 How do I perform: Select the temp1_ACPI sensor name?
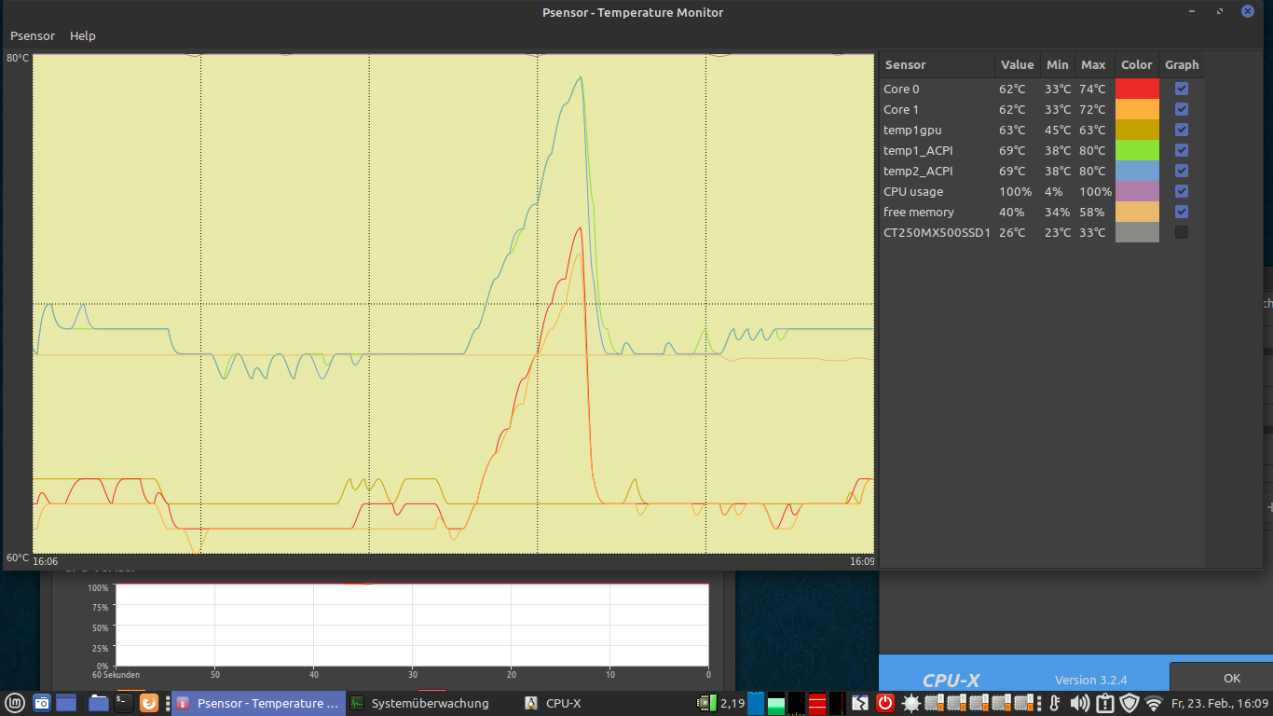point(918,150)
